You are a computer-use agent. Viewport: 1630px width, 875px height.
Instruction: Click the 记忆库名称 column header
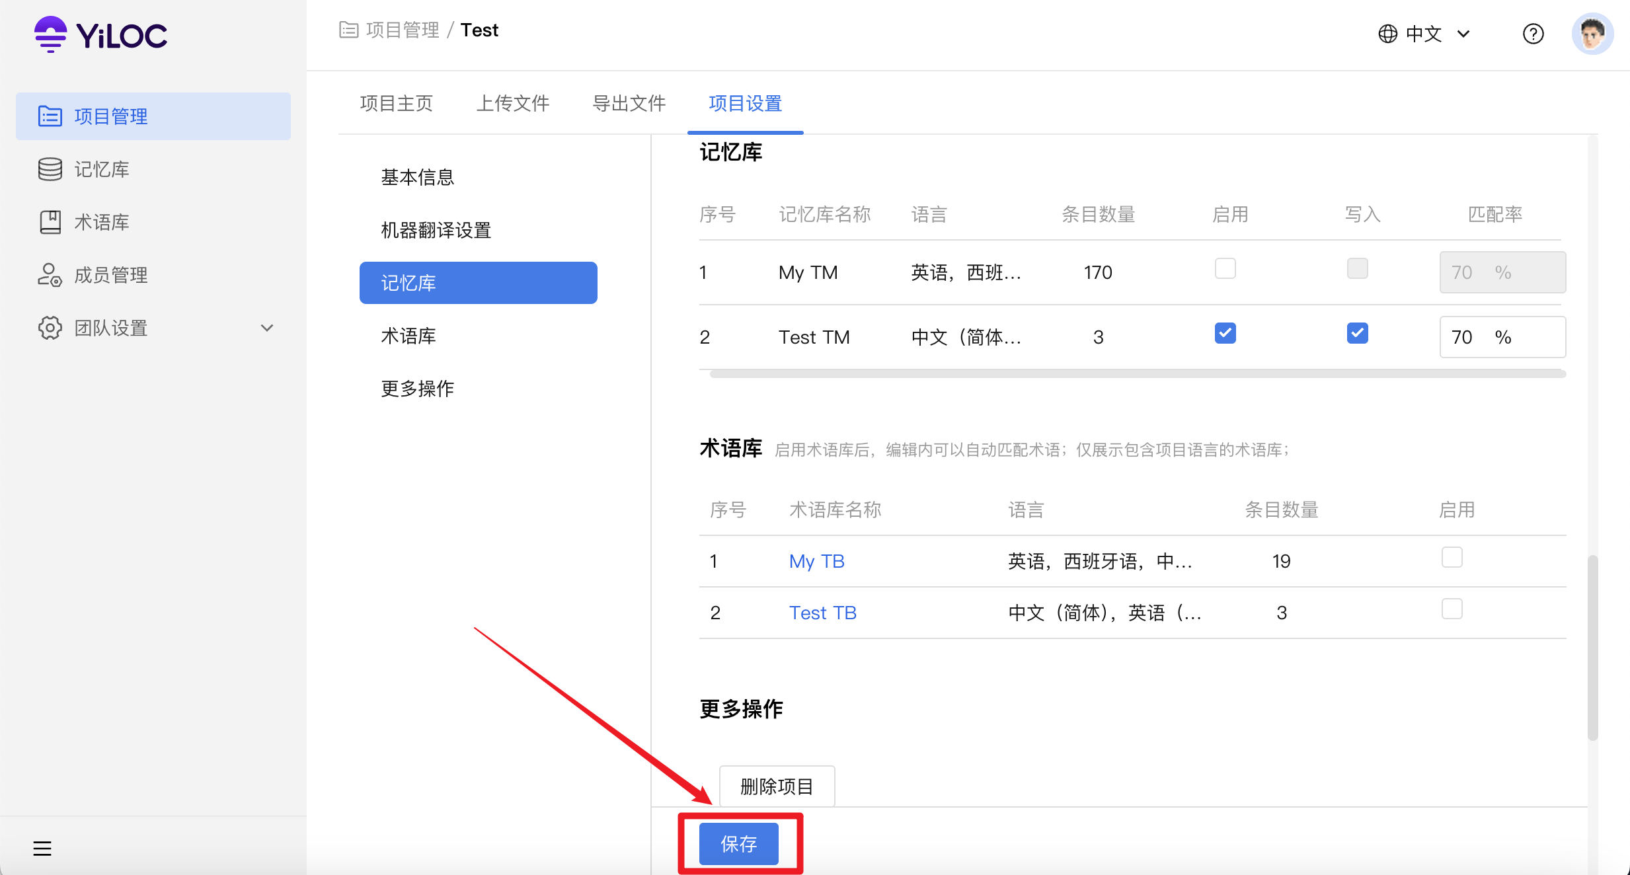(825, 214)
